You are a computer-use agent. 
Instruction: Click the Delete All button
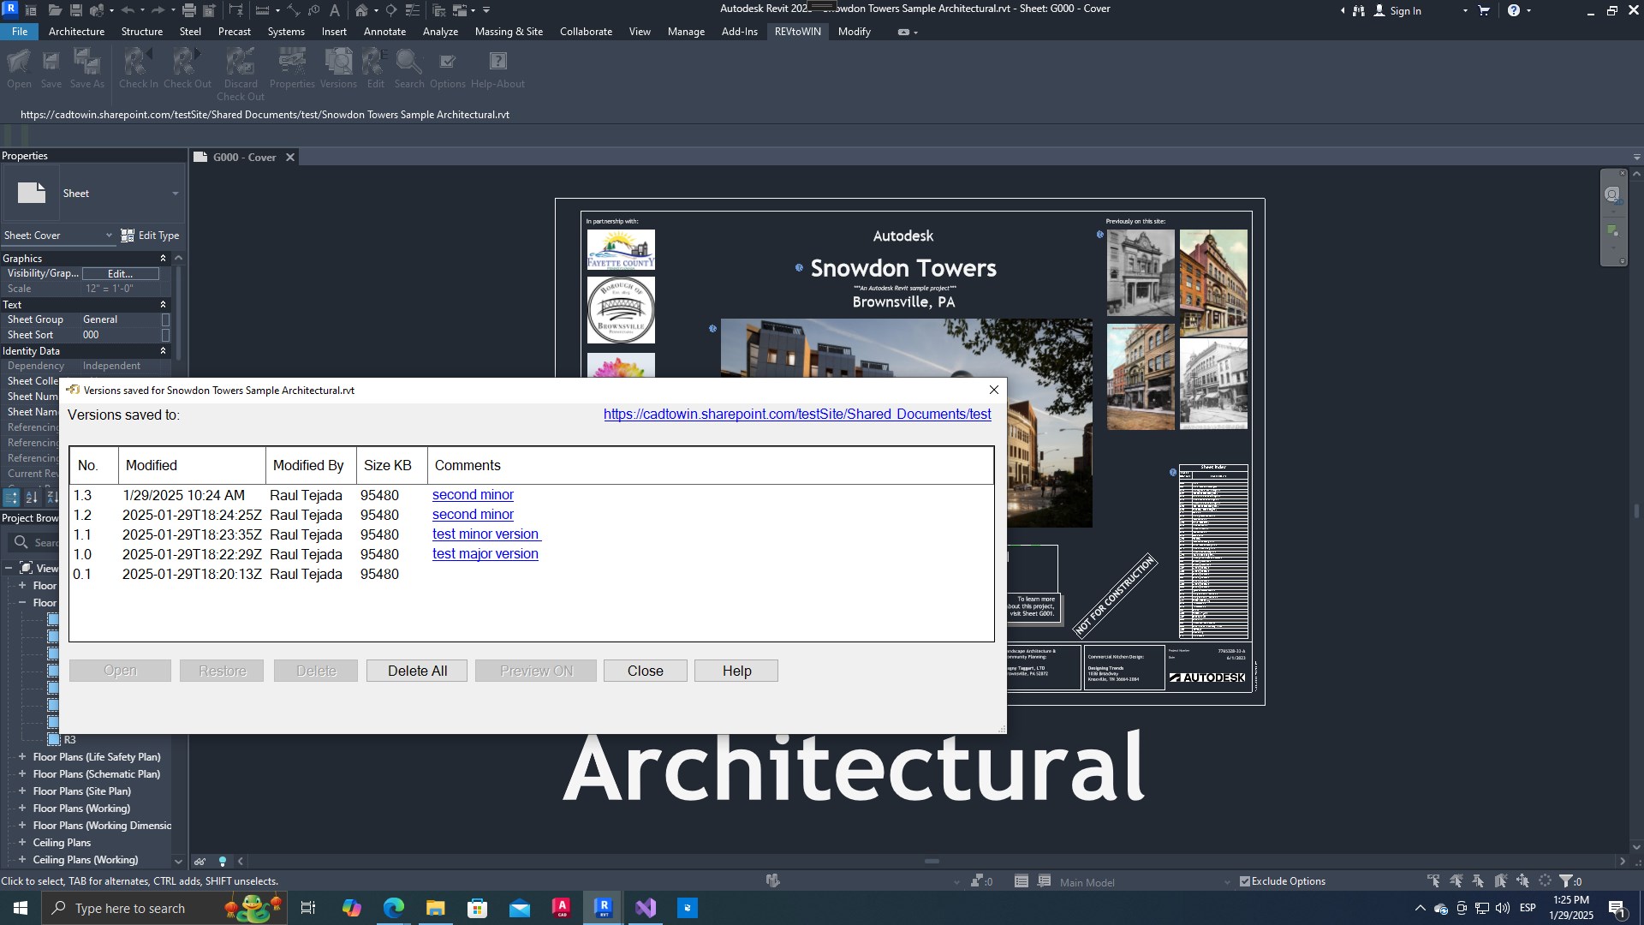417,671
